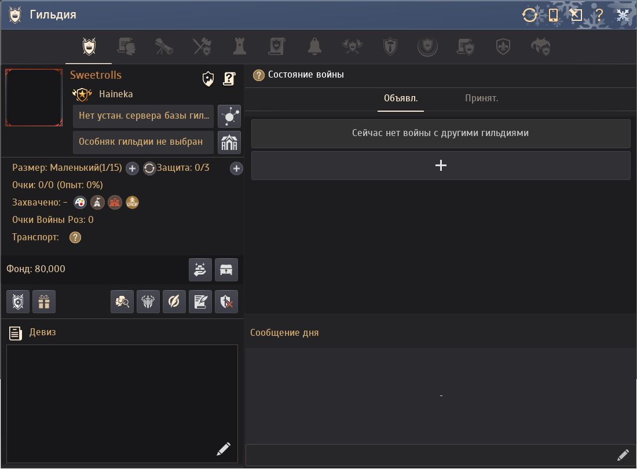Open the guild storage chest icon

226,270
